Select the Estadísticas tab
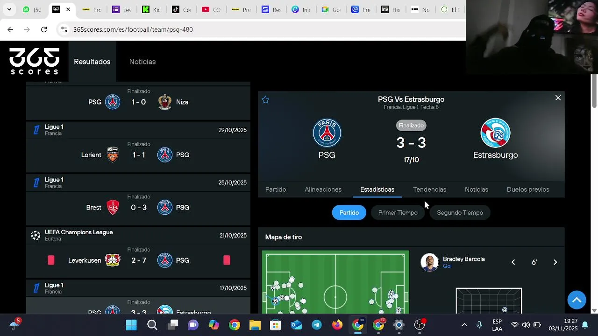This screenshot has width=598, height=336. click(377, 189)
